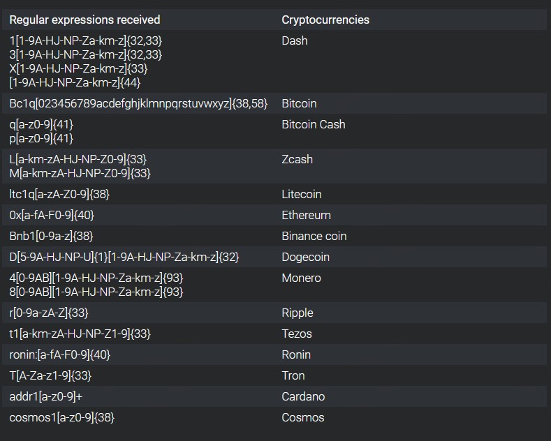Select the Tezos label
The height and width of the screenshot is (441, 551).
click(297, 334)
